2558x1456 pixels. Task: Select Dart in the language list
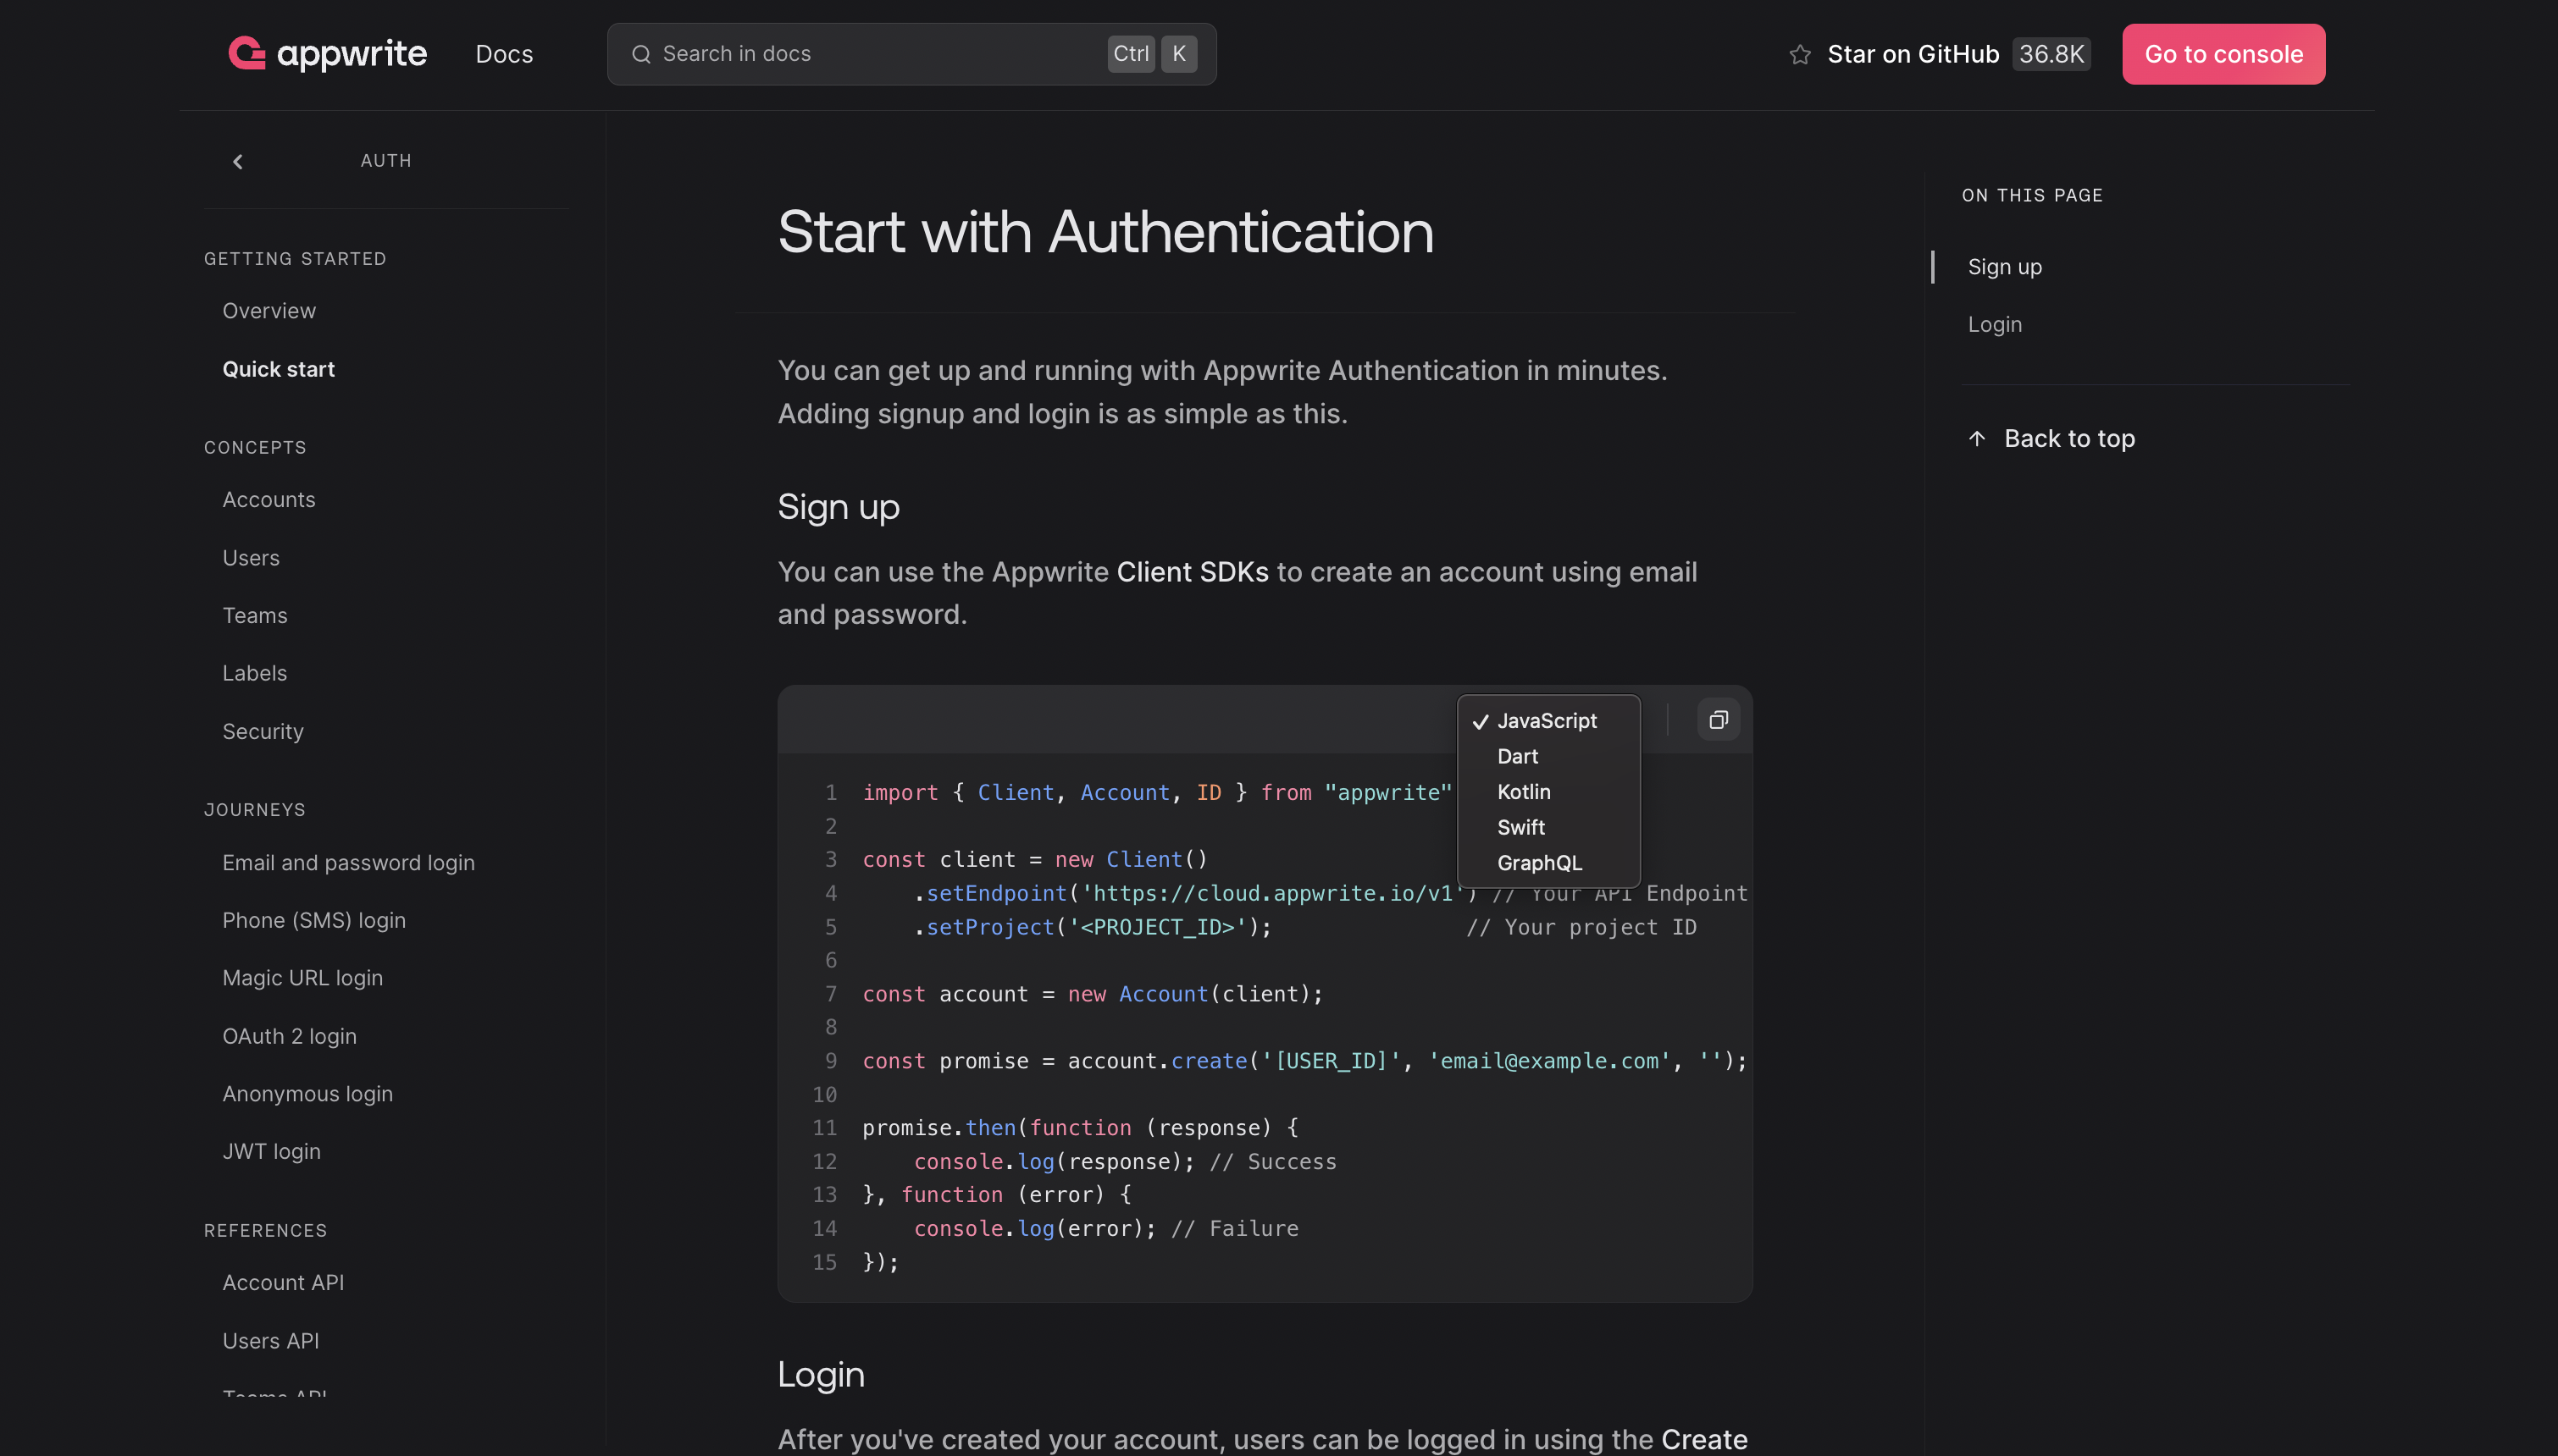pyautogui.click(x=1517, y=756)
